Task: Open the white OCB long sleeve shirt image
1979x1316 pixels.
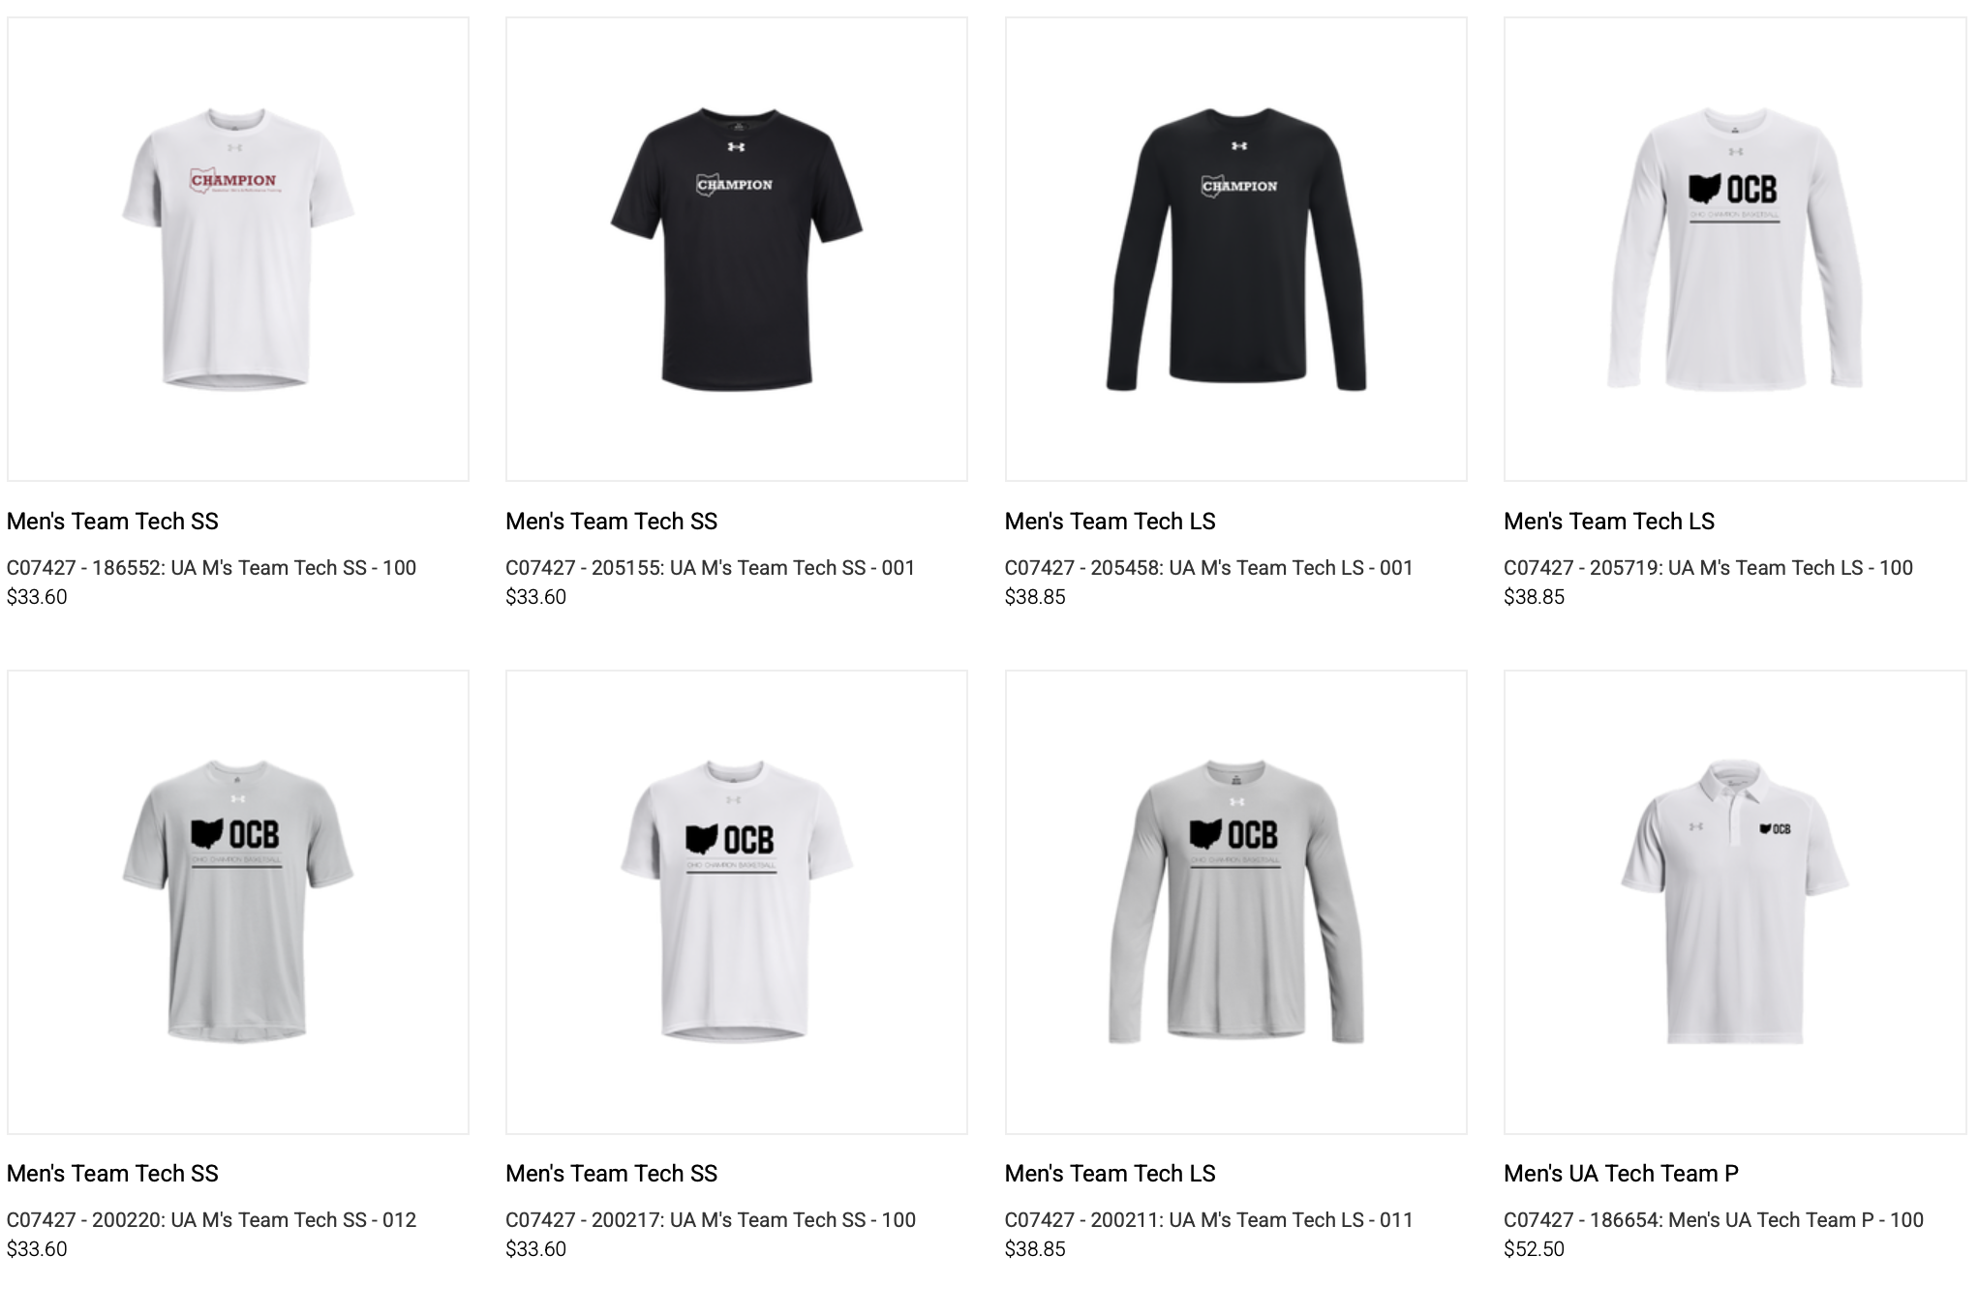Action: 1735,249
